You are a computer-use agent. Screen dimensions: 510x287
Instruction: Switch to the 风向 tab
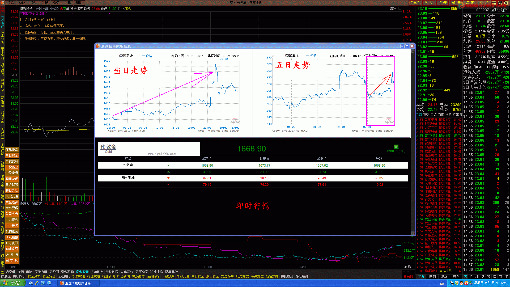pyautogui.click(x=456, y=276)
